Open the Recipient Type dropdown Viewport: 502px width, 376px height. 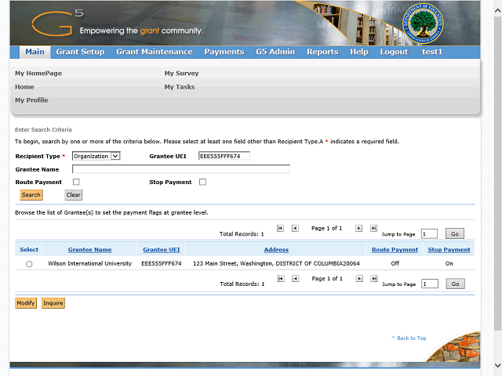(x=96, y=156)
